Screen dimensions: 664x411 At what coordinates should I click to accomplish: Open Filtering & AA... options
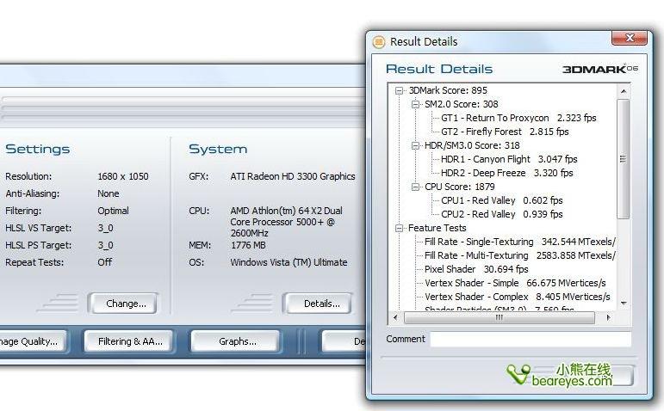(x=129, y=341)
